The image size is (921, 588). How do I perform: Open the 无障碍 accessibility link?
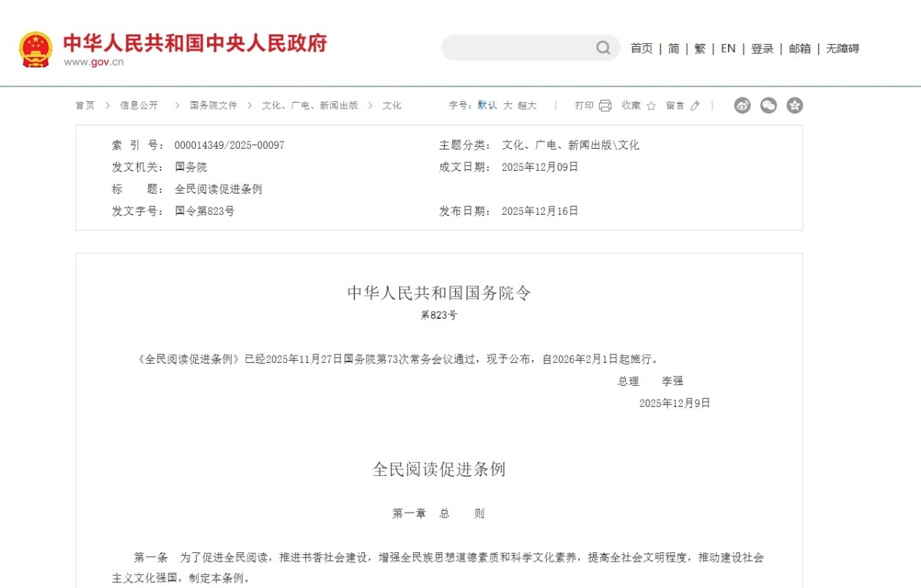click(x=842, y=48)
